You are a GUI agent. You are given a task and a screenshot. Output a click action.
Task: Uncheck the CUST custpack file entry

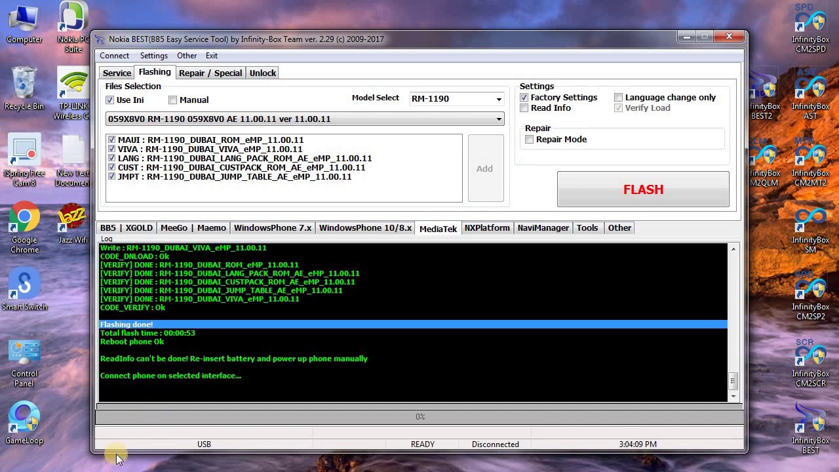click(111, 167)
